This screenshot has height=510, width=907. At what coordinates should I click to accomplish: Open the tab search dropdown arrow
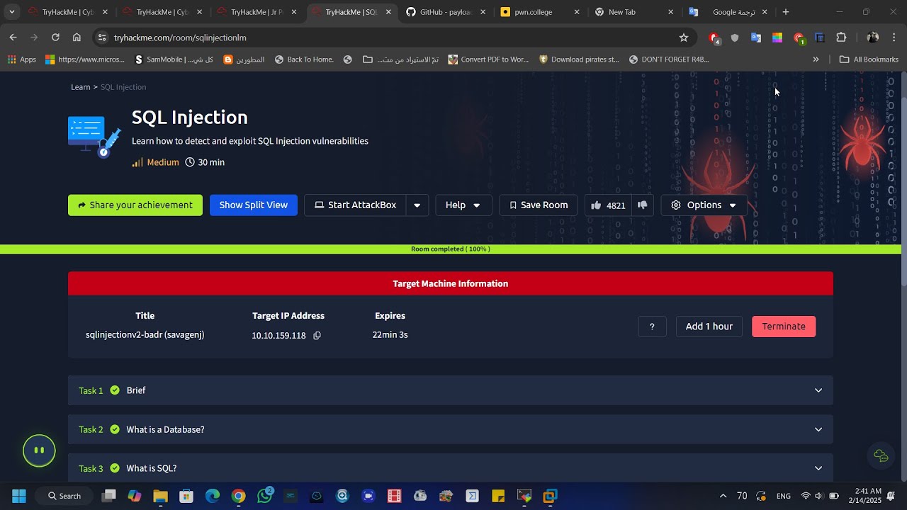[11, 12]
